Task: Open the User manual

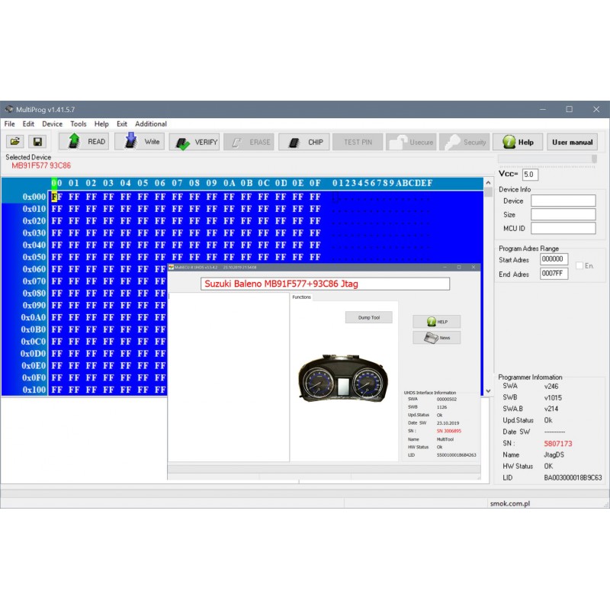Action: [x=572, y=142]
